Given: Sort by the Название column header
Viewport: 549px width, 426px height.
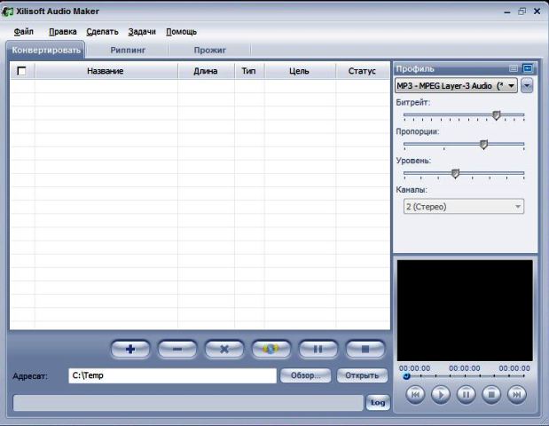Looking at the screenshot, I should [106, 71].
